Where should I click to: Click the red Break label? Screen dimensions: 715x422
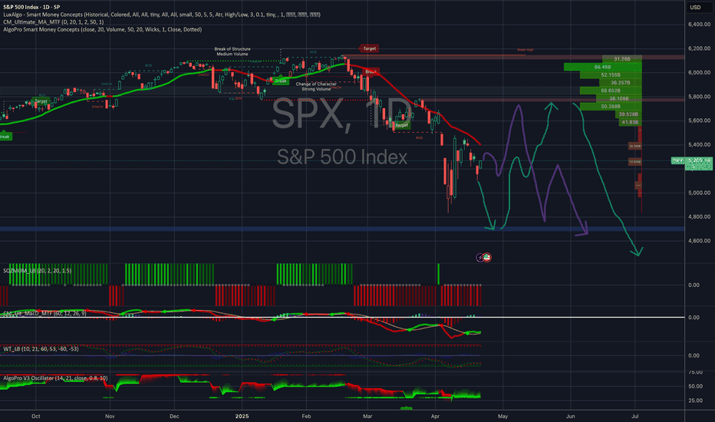371,71
